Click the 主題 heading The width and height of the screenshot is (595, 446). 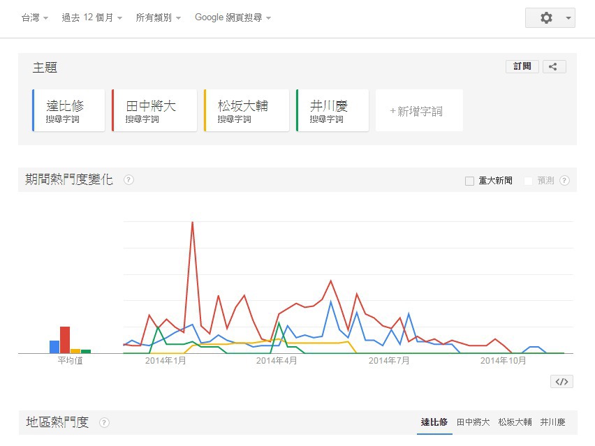pos(45,68)
